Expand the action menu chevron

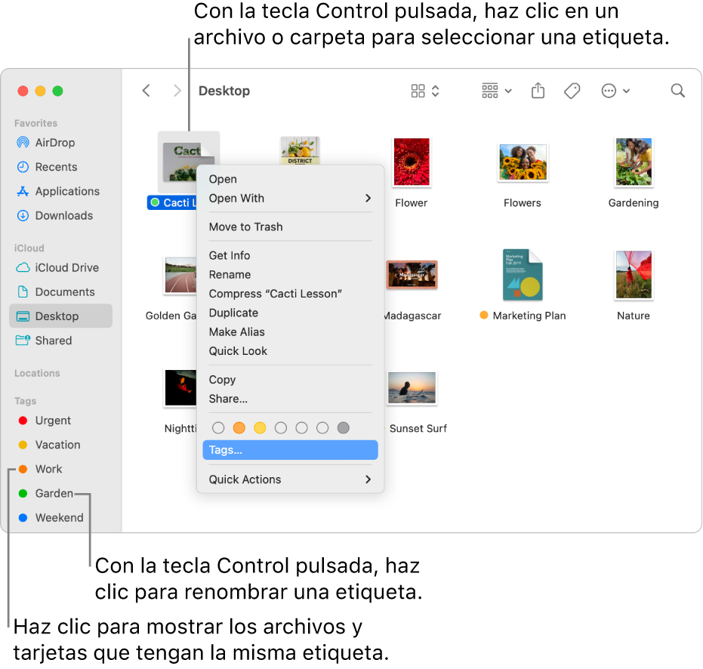tap(626, 91)
